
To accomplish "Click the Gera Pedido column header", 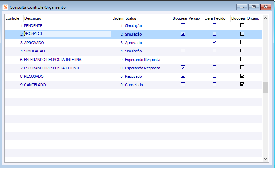I will pyautogui.click(x=217, y=18).
